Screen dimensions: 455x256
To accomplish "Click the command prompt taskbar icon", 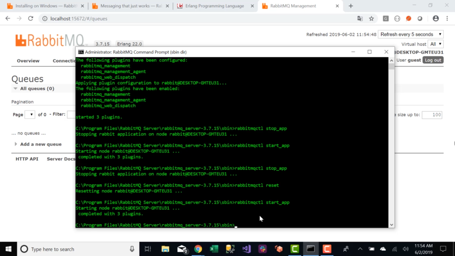I will (x=311, y=249).
